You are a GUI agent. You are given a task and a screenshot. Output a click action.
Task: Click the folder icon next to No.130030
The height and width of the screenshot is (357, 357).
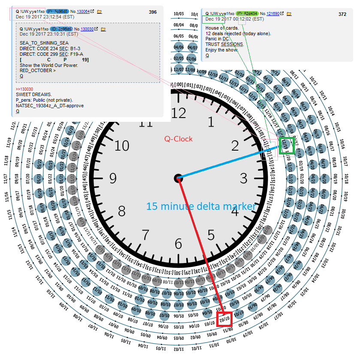click(103, 29)
